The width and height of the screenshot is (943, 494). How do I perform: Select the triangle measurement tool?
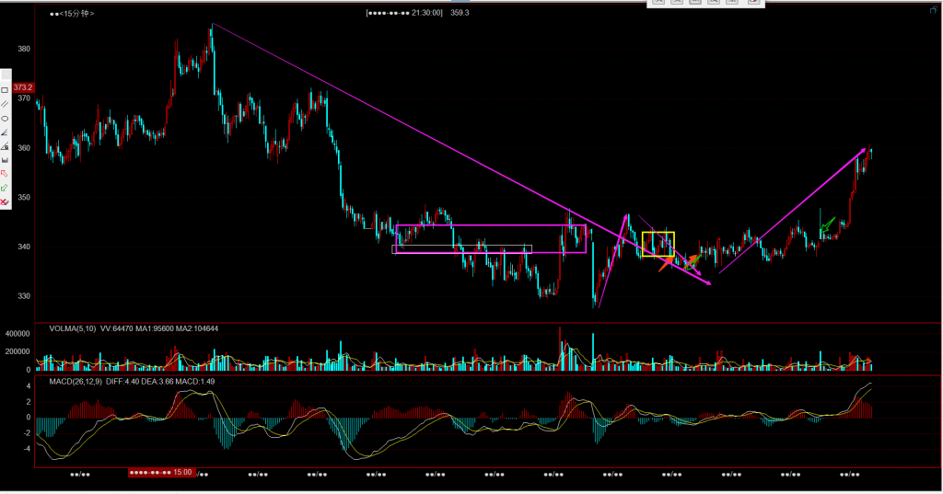(x=5, y=146)
